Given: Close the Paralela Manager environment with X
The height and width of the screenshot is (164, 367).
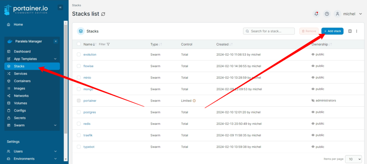Looking at the screenshot, I should 56,41.
